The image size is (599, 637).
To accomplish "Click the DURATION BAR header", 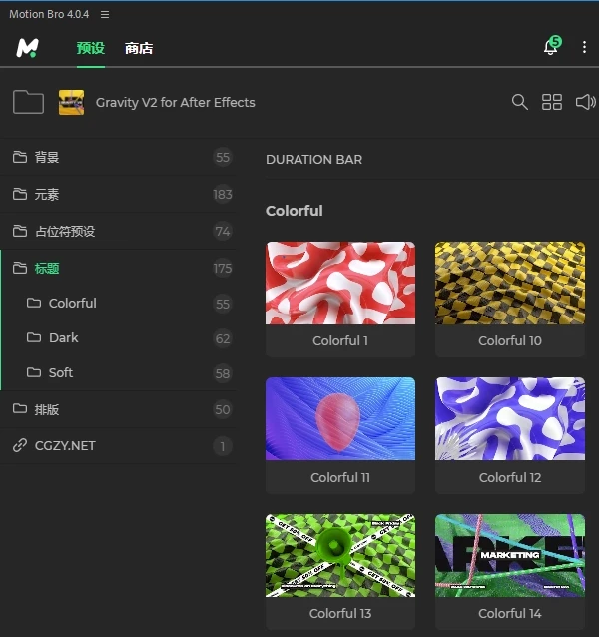I will tap(313, 159).
